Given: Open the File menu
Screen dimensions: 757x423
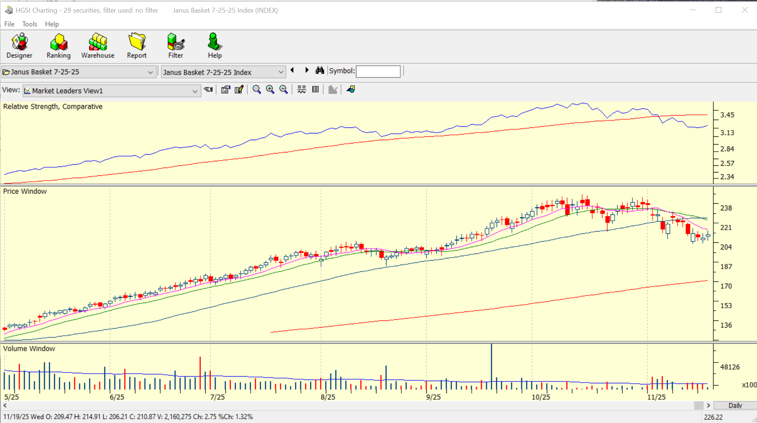Looking at the screenshot, I should point(9,24).
